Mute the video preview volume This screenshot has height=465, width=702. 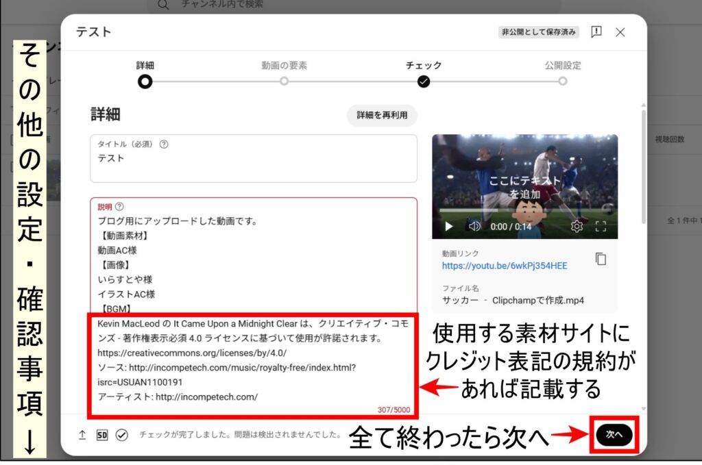click(474, 226)
